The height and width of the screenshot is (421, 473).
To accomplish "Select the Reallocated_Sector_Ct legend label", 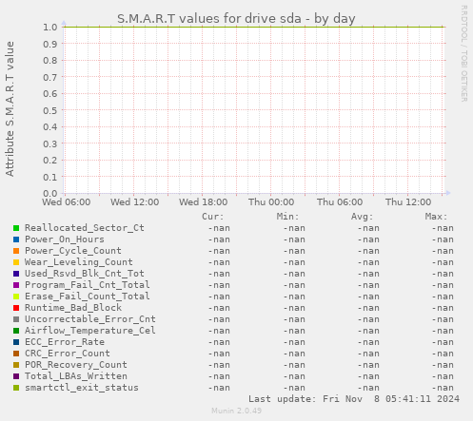I will click(85, 228).
